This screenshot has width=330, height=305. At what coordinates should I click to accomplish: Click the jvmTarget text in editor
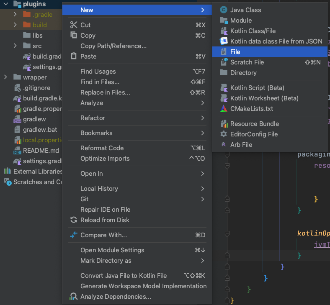pos(322,244)
